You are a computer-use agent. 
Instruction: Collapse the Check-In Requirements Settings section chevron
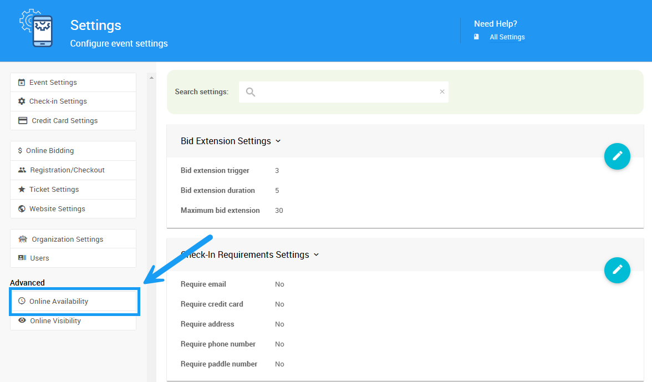[317, 254]
